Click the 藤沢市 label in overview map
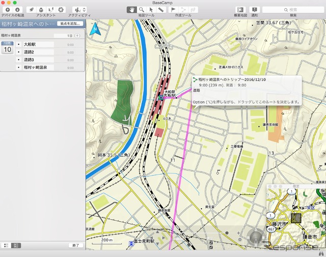 [279, 224]
